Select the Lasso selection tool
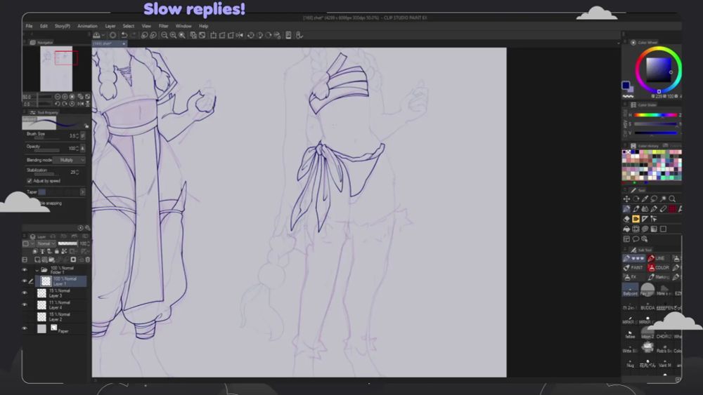 (654, 199)
